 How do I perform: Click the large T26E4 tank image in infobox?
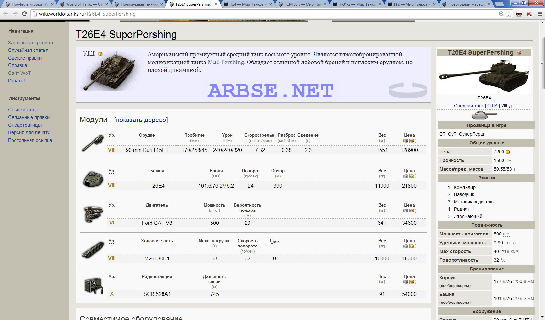484,75
